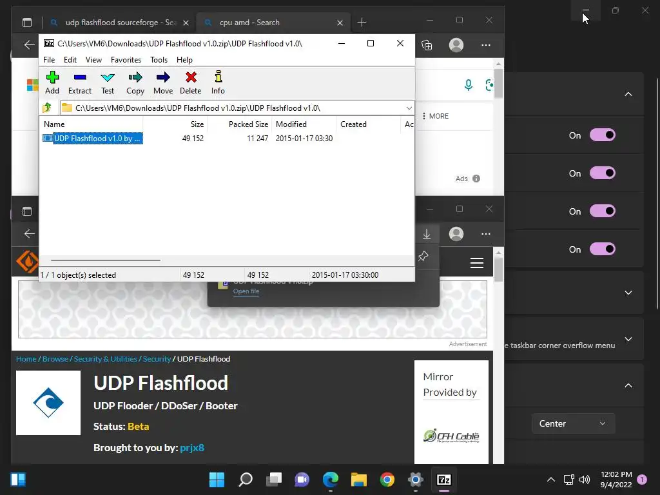Open the MORE search options
Screen dimensions: 660x495
435,116
